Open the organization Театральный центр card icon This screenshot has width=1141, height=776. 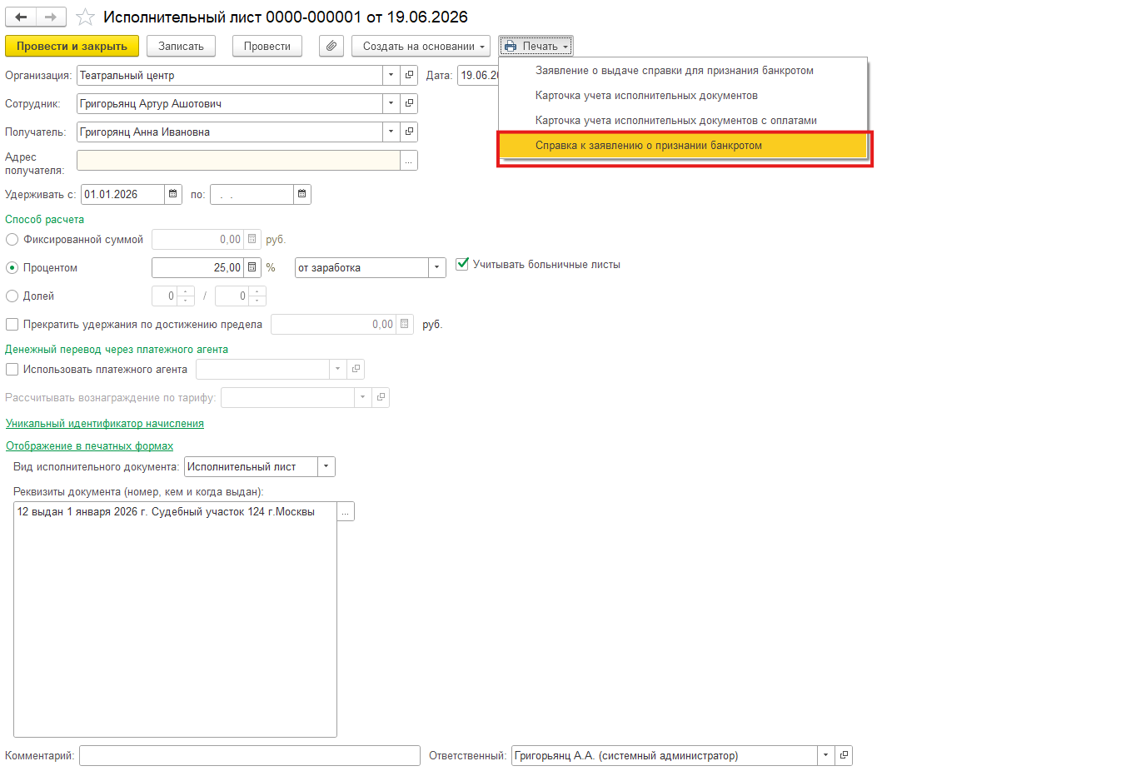(409, 75)
